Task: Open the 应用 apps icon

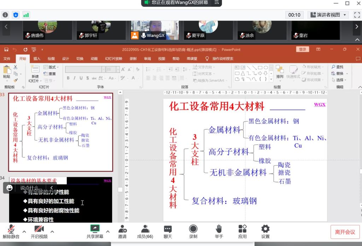Action: tap(242, 232)
